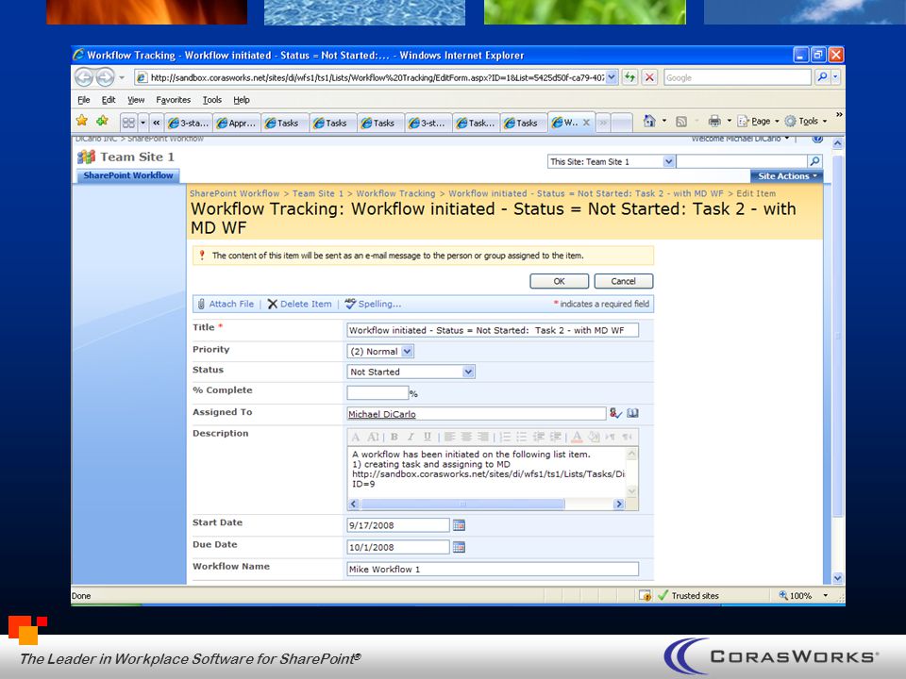Open Favorites Center star icon

coord(82,121)
